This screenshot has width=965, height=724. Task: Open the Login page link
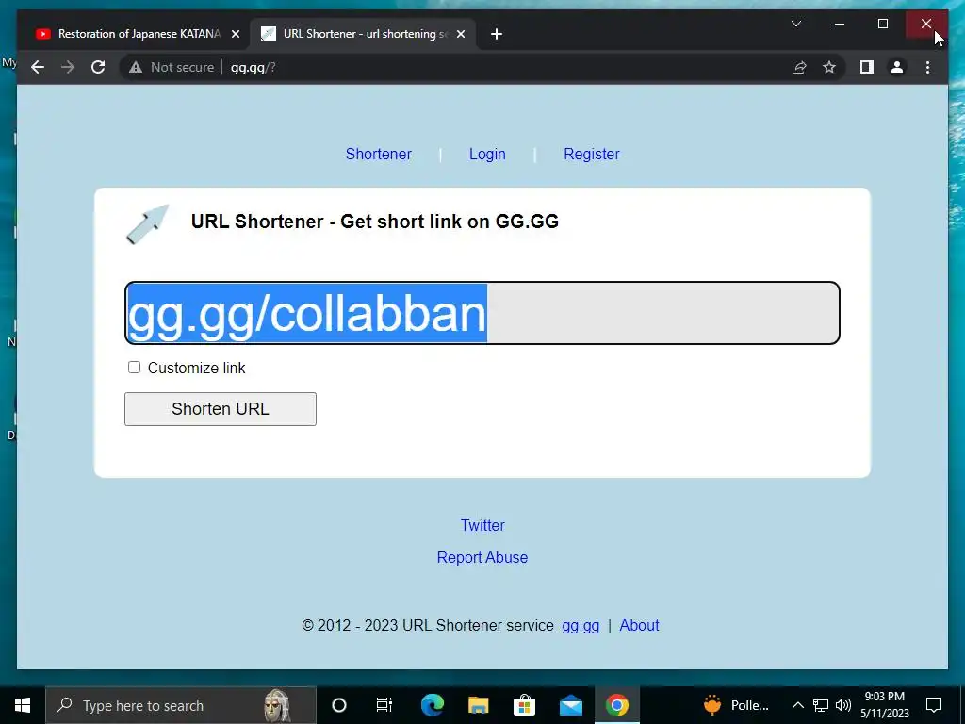pyautogui.click(x=487, y=154)
